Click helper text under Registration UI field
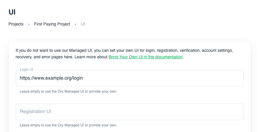The width and height of the screenshot is (260, 132). pyautogui.click(x=68, y=125)
